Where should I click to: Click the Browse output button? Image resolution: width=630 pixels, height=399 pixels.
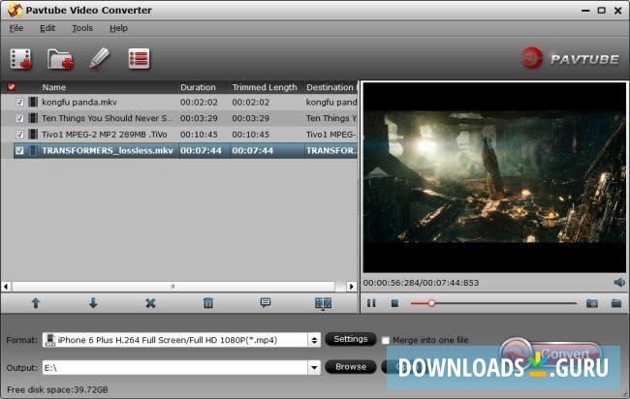[x=350, y=367]
